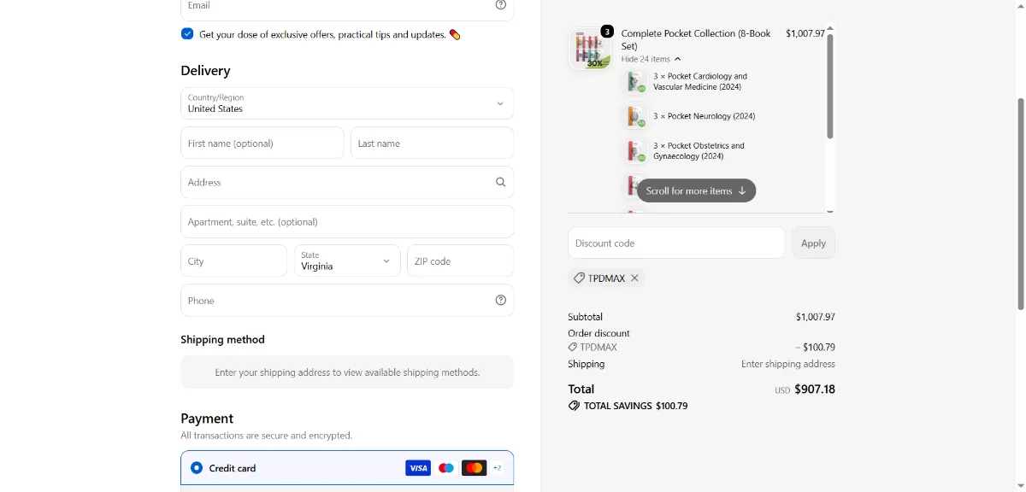Open the State dropdown showing Virginia
Image resolution: width=1026 pixels, height=492 pixels.
pos(347,261)
